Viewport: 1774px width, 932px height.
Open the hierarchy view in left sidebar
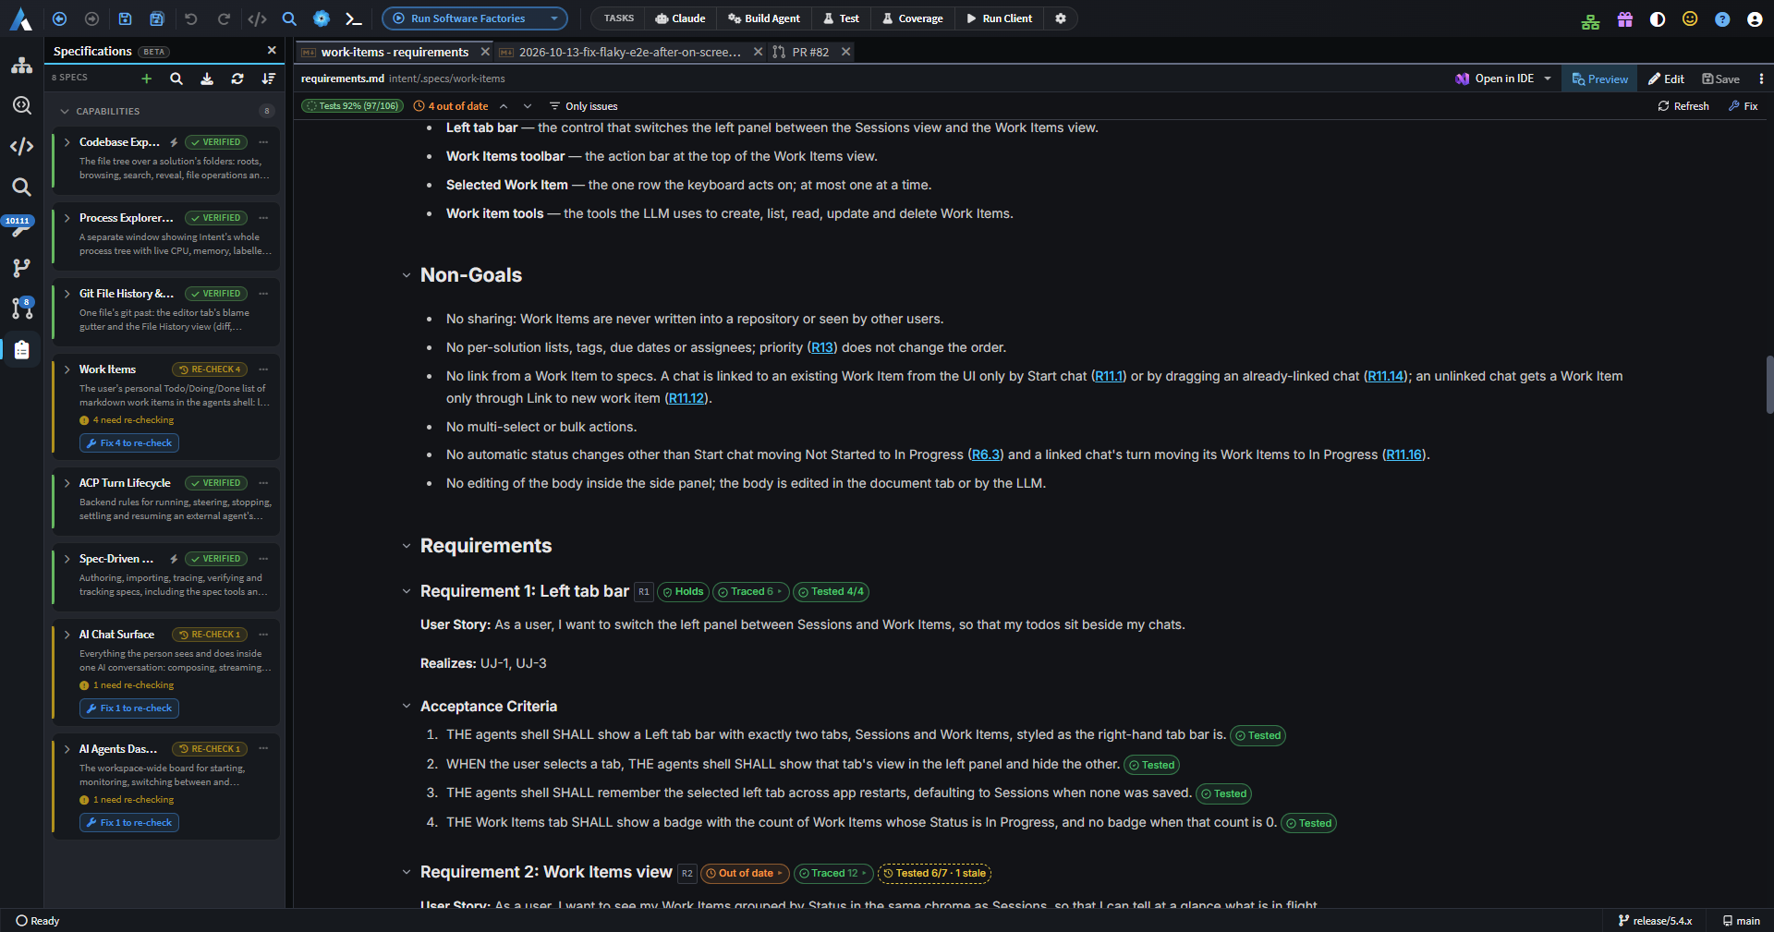point(21,66)
